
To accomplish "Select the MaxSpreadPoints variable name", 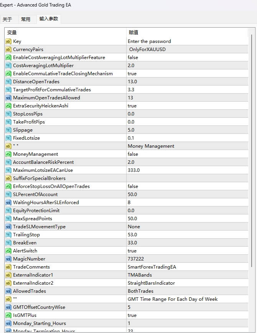I will pyautogui.click(x=33, y=219).
